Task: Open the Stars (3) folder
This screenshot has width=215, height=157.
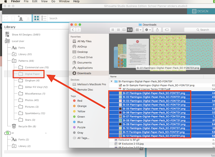Action: (30, 120)
